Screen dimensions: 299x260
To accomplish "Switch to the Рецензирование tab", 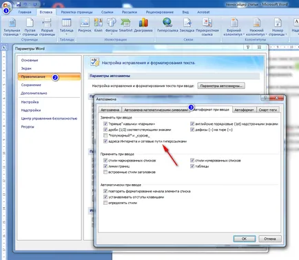I will [160, 12].
